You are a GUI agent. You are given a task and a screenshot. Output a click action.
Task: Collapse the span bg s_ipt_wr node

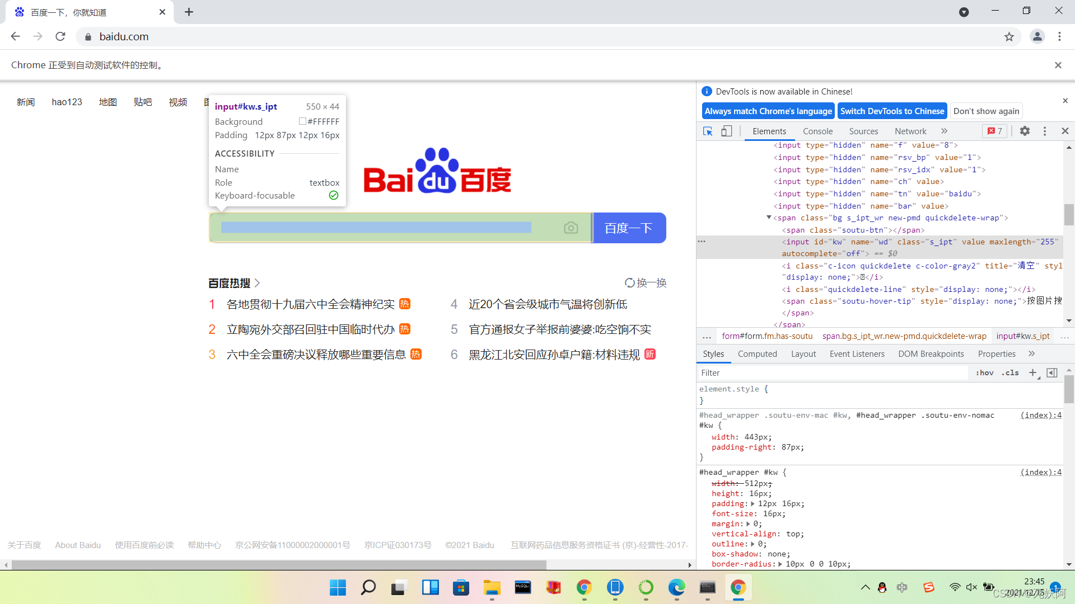(769, 218)
